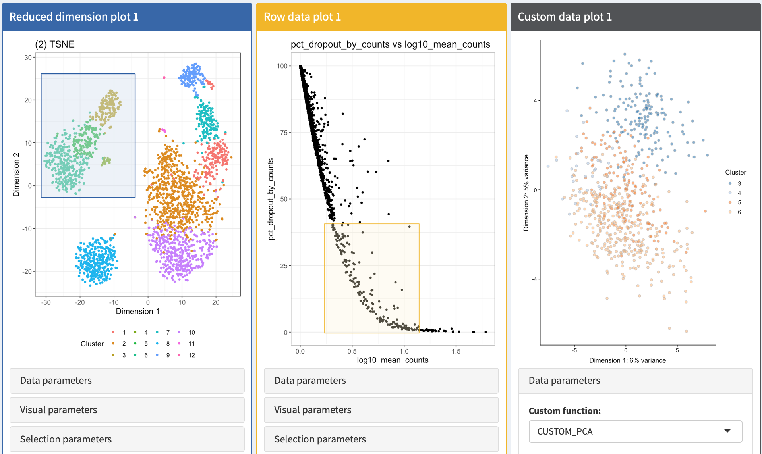
Task: Click cluster 8 dot in TSNE legend
Action: (x=157, y=343)
